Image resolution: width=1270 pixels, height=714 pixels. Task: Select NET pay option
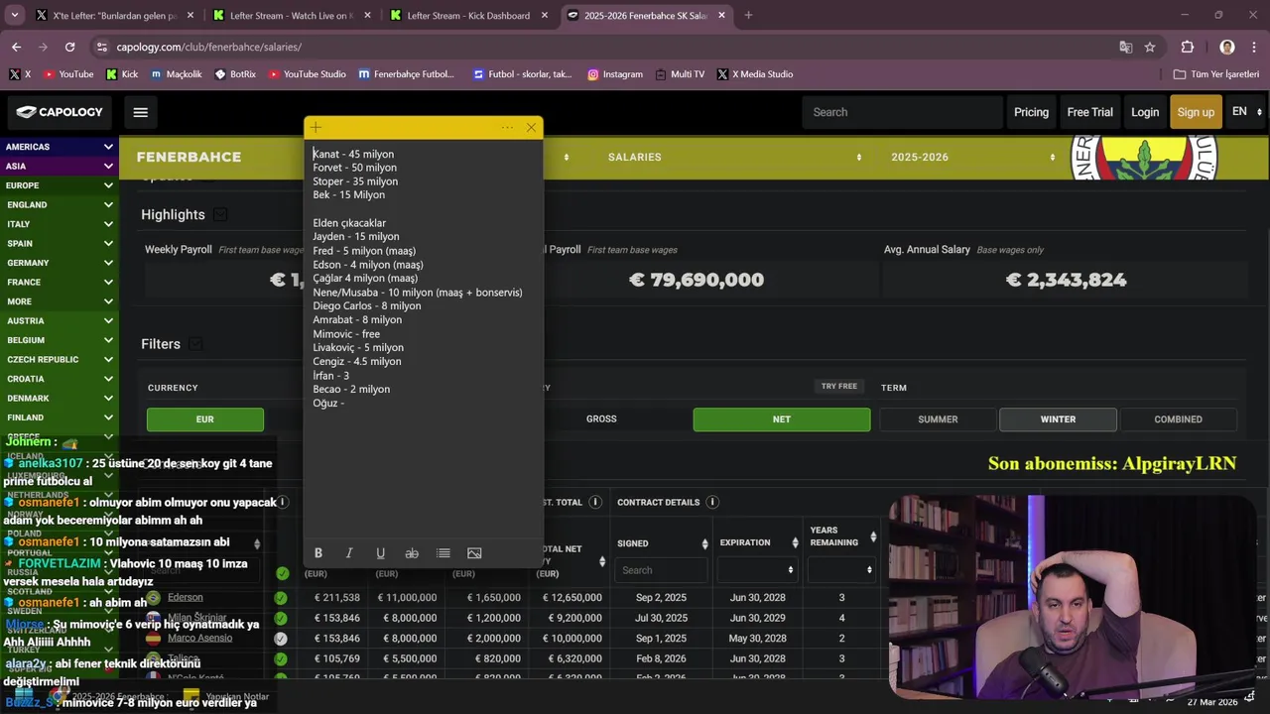[782, 419]
